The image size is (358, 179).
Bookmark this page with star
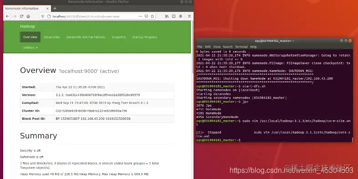(x=152, y=16)
